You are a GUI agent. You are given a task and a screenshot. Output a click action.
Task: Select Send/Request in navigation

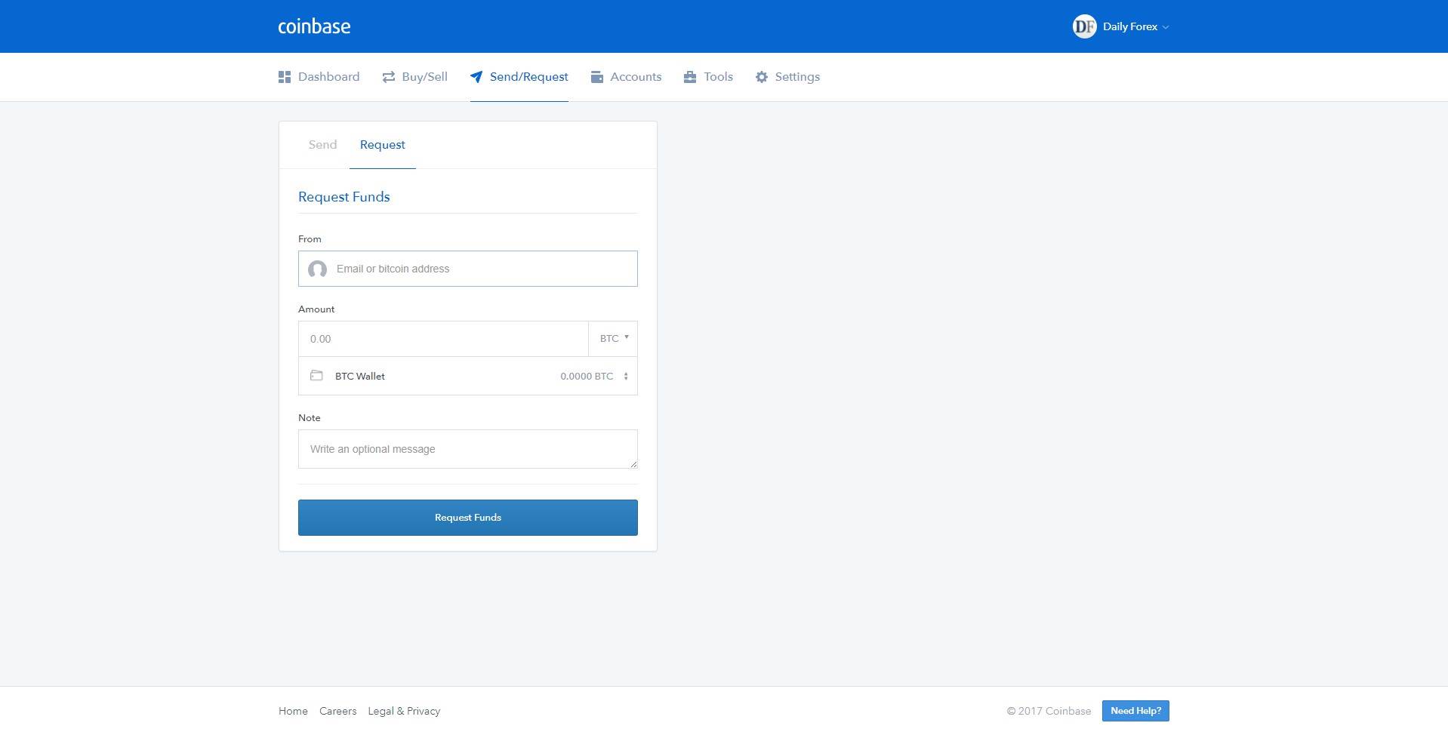point(519,77)
